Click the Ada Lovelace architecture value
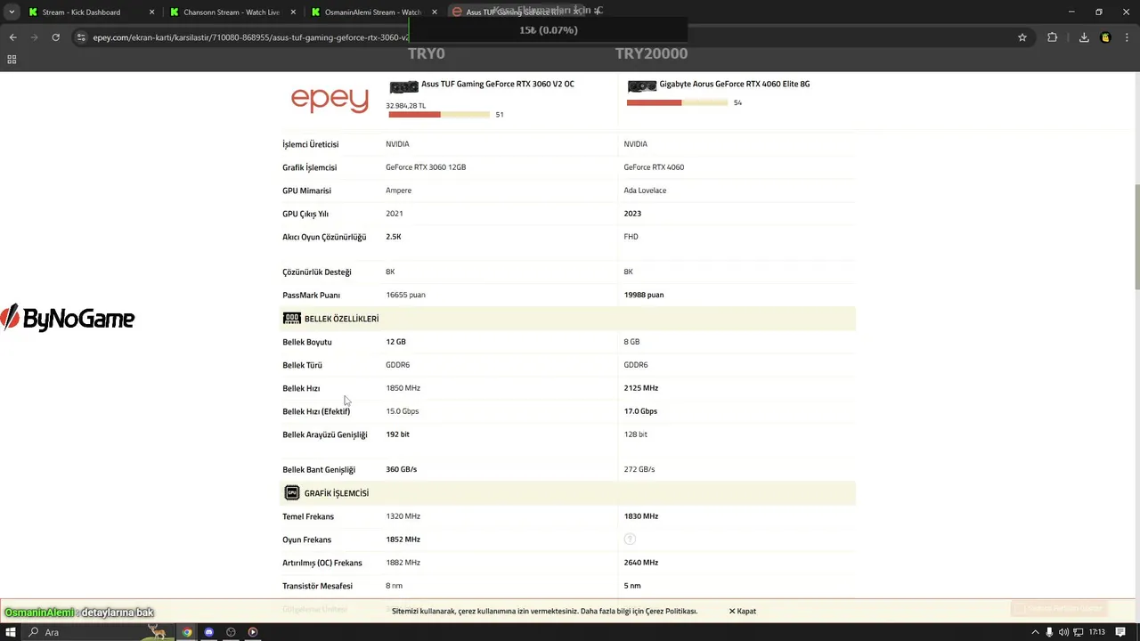 point(645,191)
